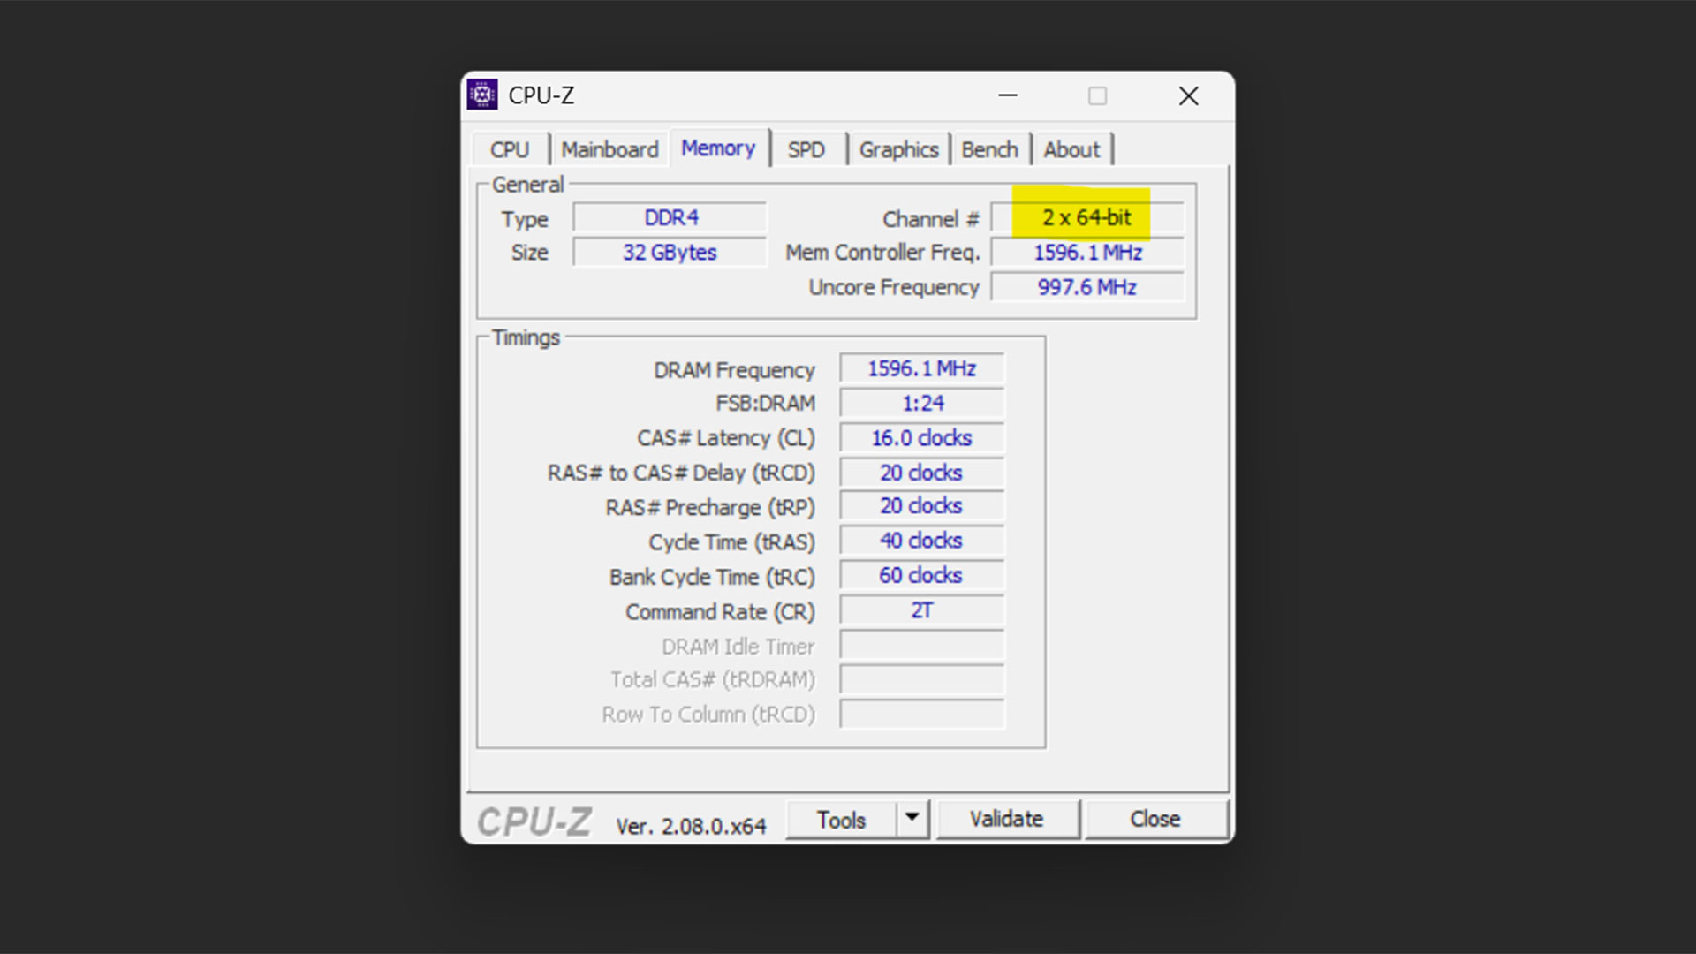The width and height of the screenshot is (1696, 954).
Task: Expand the Tools dropdown arrow
Action: 912,820
